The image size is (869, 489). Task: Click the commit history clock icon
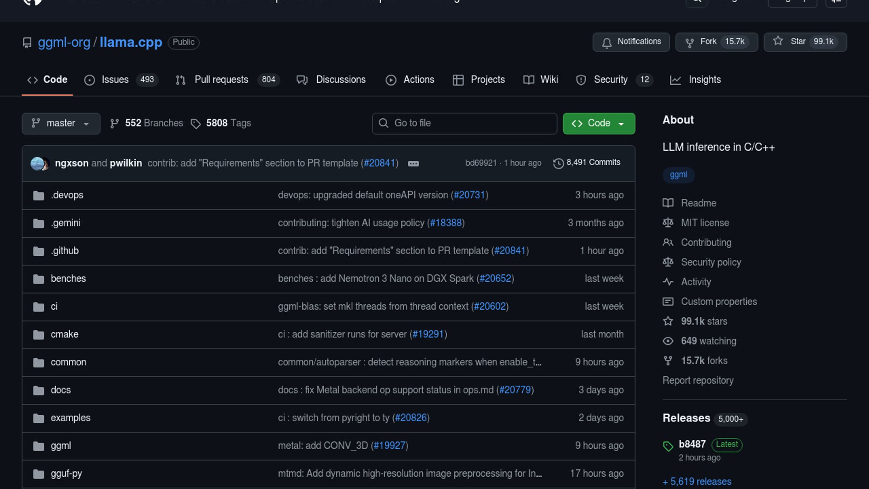[558, 163]
